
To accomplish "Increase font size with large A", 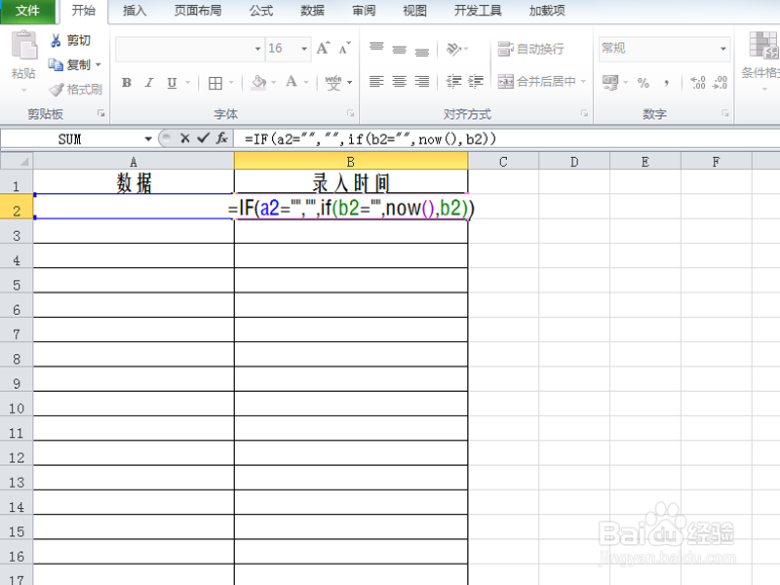I will (323, 48).
